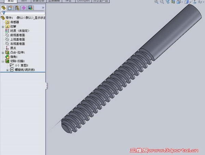Open view orientation dropdown arrow

tap(182, 2)
